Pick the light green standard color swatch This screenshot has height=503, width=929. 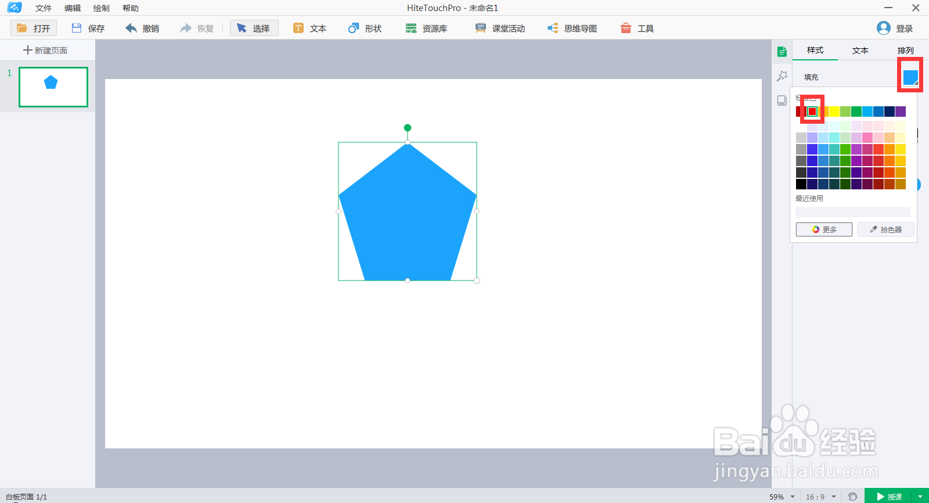coord(845,112)
